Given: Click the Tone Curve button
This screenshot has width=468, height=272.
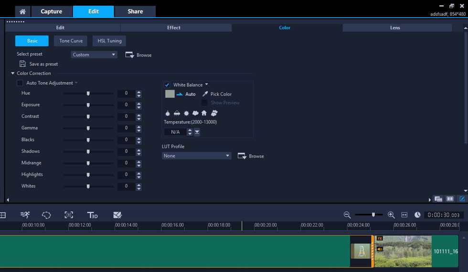Looking at the screenshot, I should [x=71, y=41].
